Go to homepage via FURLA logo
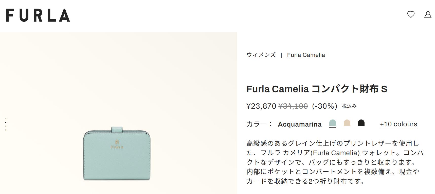435x194 pixels. [38, 15]
